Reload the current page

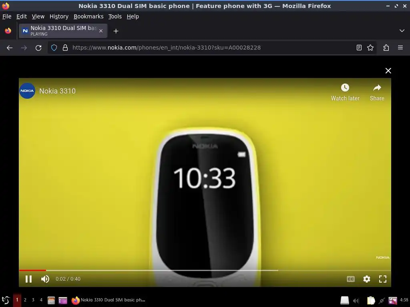coord(38,48)
